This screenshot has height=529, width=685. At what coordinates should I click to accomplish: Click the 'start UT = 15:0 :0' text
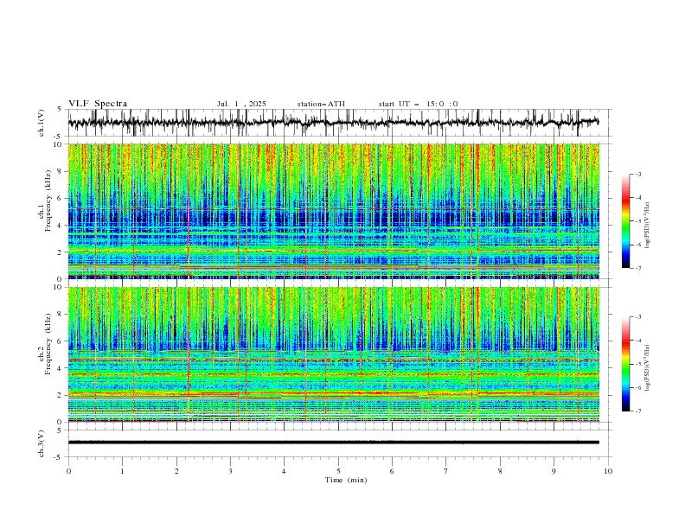418,104
